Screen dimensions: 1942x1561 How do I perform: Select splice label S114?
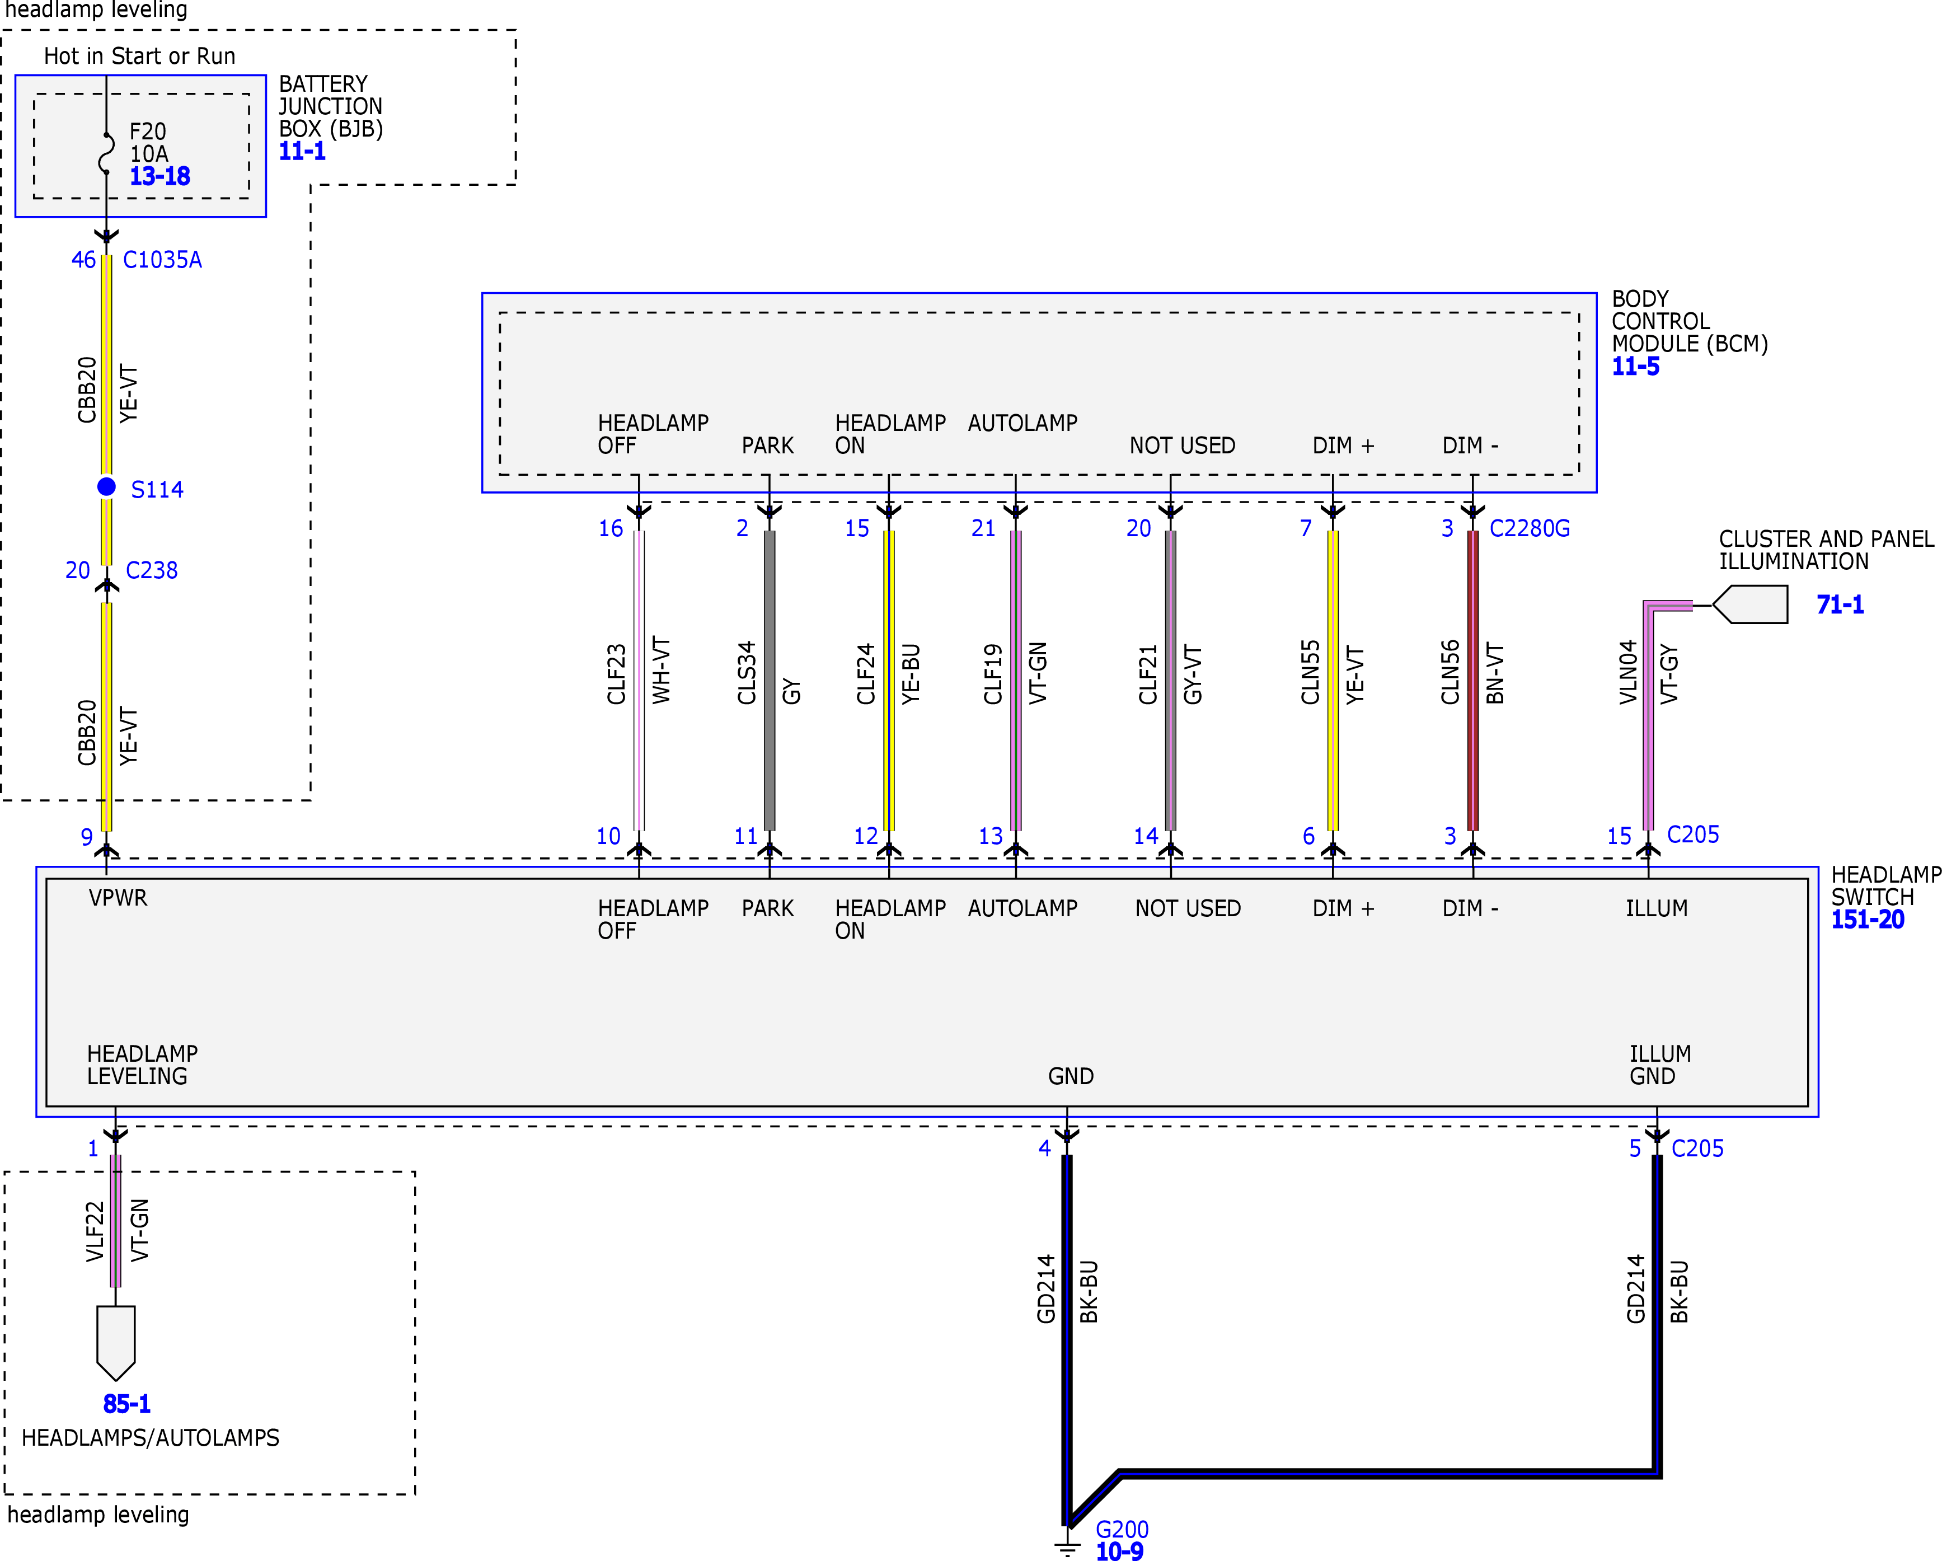(x=157, y=490)
